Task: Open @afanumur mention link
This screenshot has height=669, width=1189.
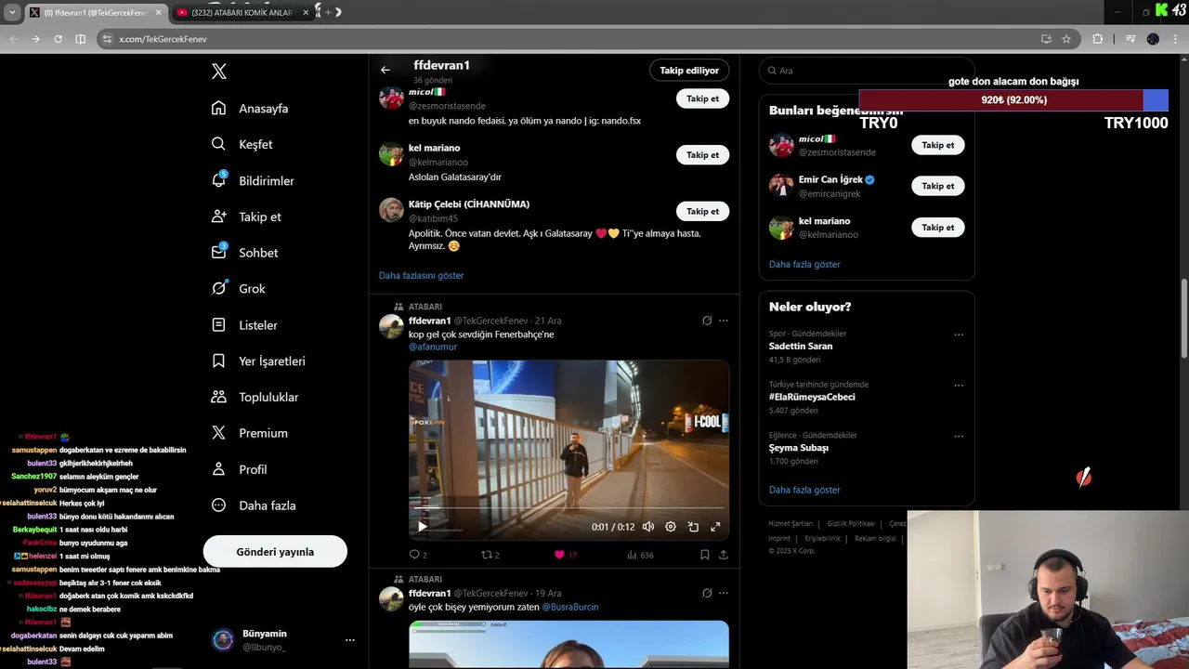Action: (433, 347)
